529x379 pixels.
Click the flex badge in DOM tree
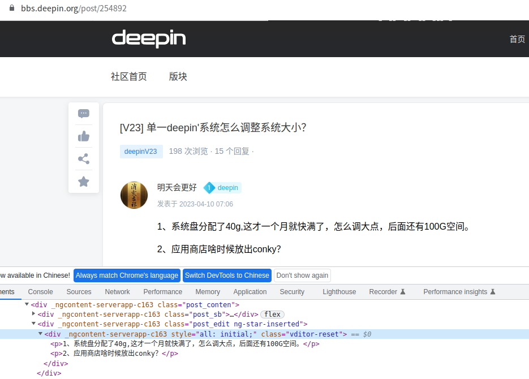[x=272, y=314]
